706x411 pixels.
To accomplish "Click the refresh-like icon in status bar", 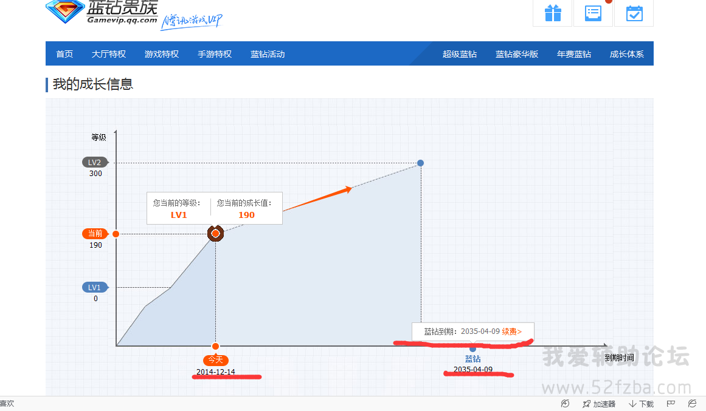I will (565, 404).
